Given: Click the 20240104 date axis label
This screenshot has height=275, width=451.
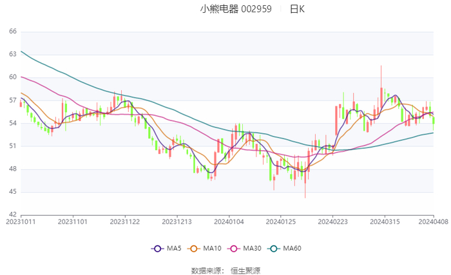Looking at the screenshot, I should click(x=229, y=221).
